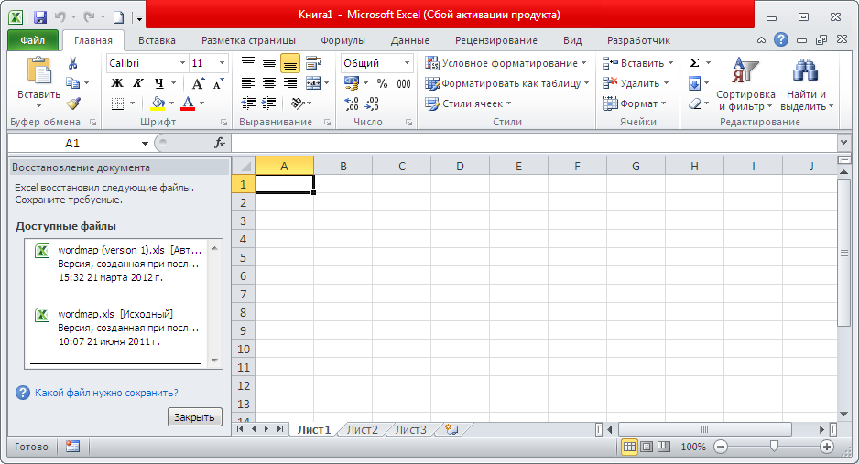Apply the red font color swatch

tap(188, 103)
